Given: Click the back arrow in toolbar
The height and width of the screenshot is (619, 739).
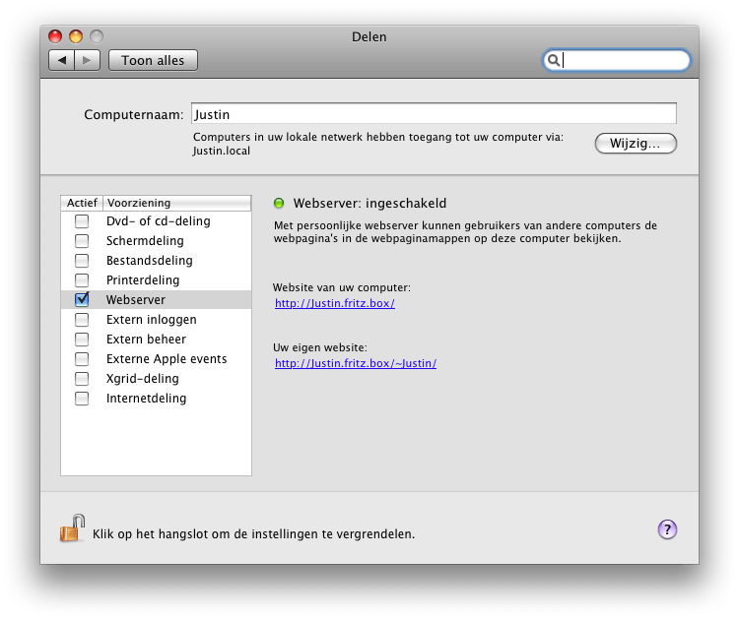Looking at the screenshot, I should coord(61,61).
